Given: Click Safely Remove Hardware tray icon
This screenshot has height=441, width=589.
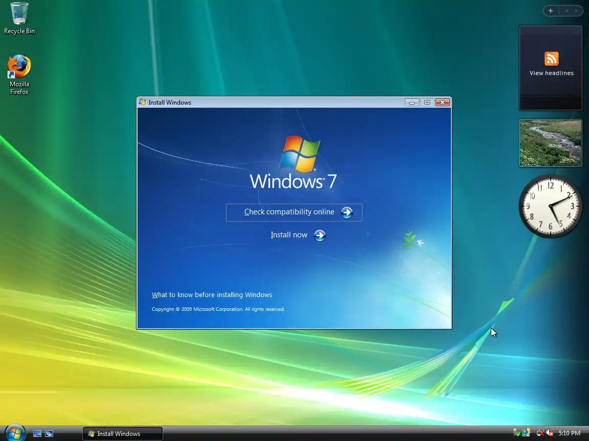Looking at the screenshot, I should (516, 433).
